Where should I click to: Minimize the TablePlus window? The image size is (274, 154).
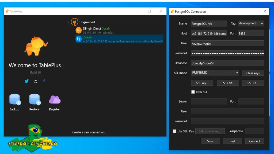(138, 11)
